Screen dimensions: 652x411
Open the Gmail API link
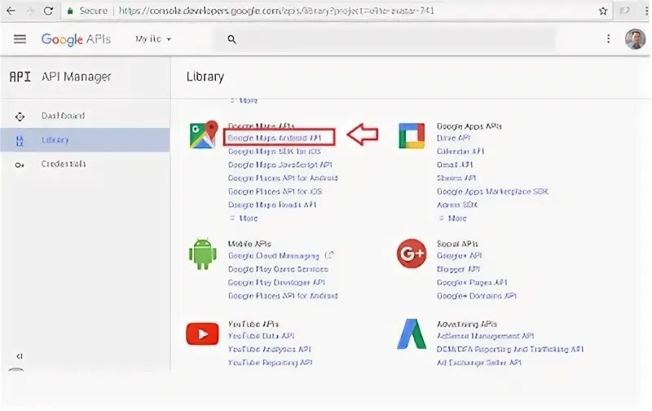click(x=455, y=165)
